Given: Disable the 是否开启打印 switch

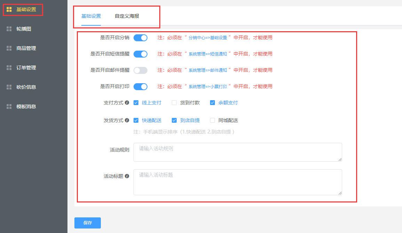Looking at the screenshot, I should pyautogui.click(x=140, y=87).
